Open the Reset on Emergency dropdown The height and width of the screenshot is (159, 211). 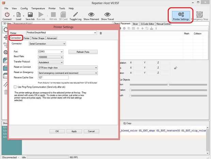[68, 73]
